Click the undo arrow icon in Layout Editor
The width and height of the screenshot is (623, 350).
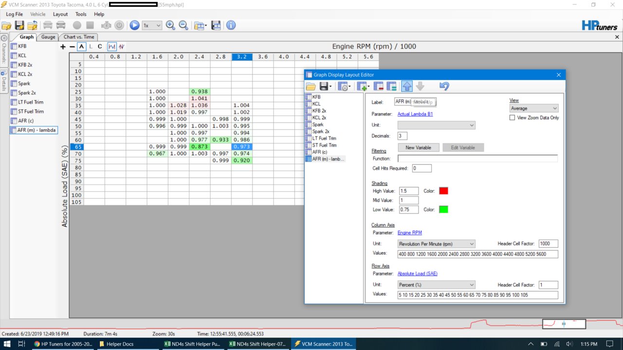pyautogui.click(x=444, y=87)
